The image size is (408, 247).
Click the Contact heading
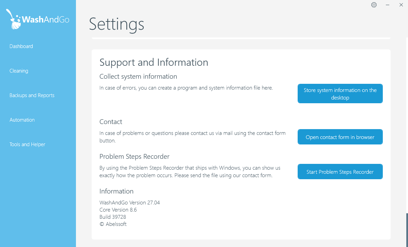click(x=111, y=122)
